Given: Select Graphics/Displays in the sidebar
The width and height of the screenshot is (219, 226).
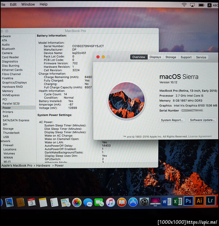Looking at the screenshot, I should (x=14, y=82).
